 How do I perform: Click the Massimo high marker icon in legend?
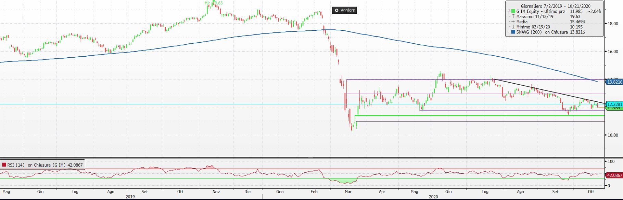[x=513, y=16]
